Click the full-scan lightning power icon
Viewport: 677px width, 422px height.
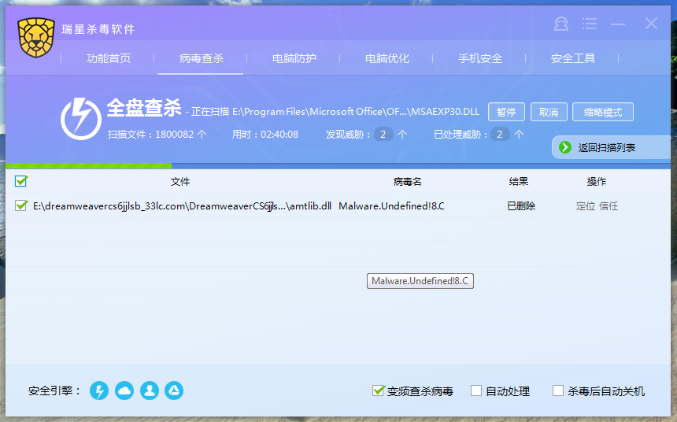(81, 119)
